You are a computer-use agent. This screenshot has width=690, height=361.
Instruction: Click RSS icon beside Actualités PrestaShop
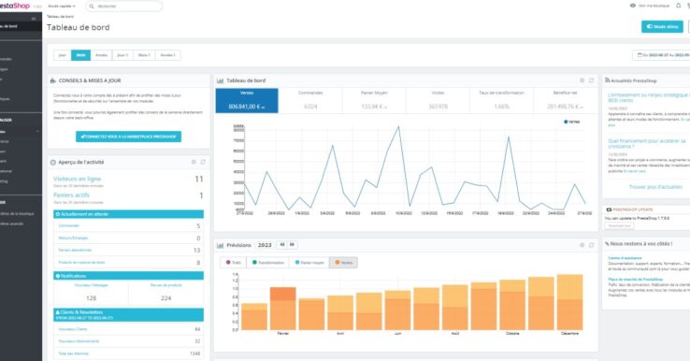608,80
